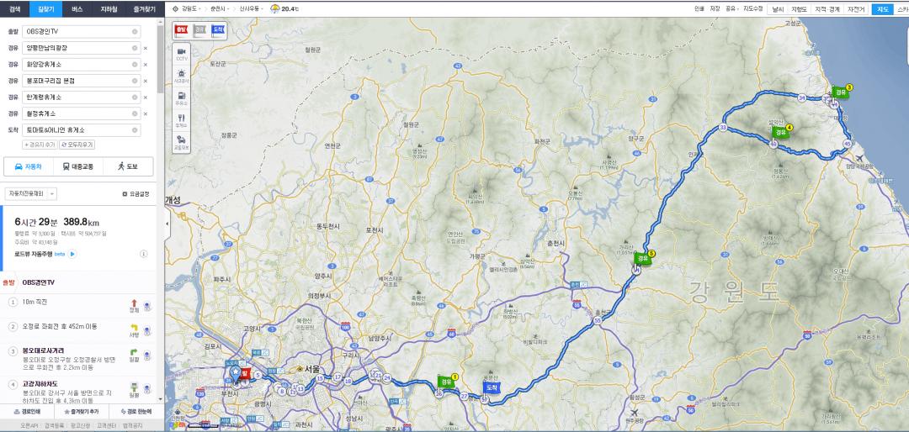Toggle the 자전거 bicycle layer
909x432 pixels.
(x=856, y=9)
